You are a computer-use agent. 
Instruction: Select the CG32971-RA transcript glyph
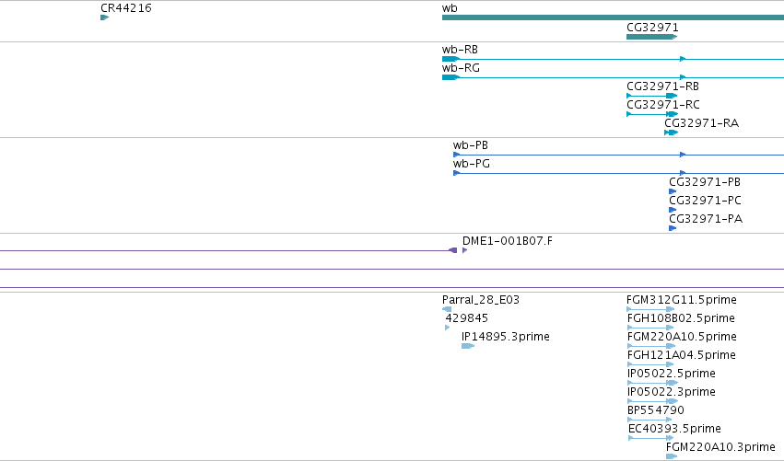point(671,133)
